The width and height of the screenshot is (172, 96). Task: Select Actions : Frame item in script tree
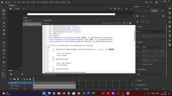(x=32, y=24)
